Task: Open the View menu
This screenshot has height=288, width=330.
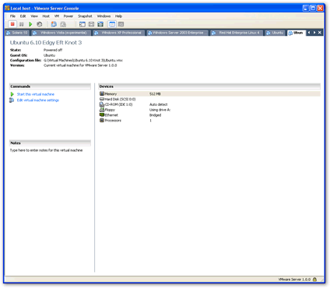Action: click(x=34, y=16)
